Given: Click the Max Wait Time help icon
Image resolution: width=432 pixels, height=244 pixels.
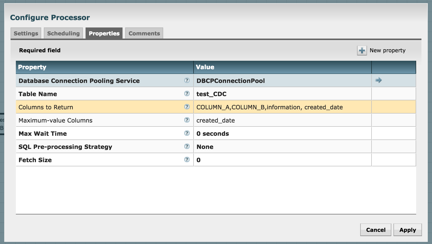Looking at the screenshot, I should tap(187, 133).
